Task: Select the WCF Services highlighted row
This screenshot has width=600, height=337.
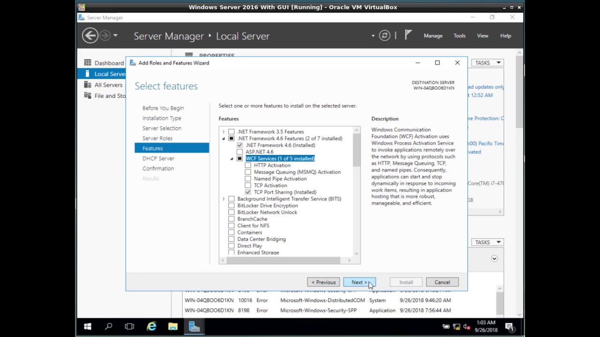Action: 280,159
